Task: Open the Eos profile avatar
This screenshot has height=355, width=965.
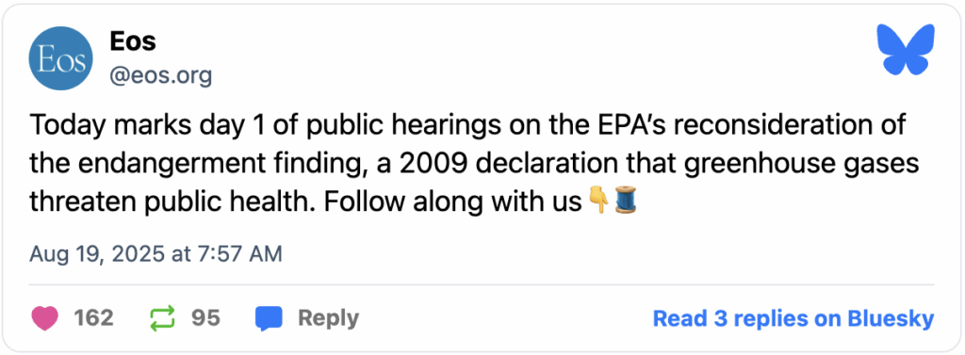Action: [x=61, y=58]
